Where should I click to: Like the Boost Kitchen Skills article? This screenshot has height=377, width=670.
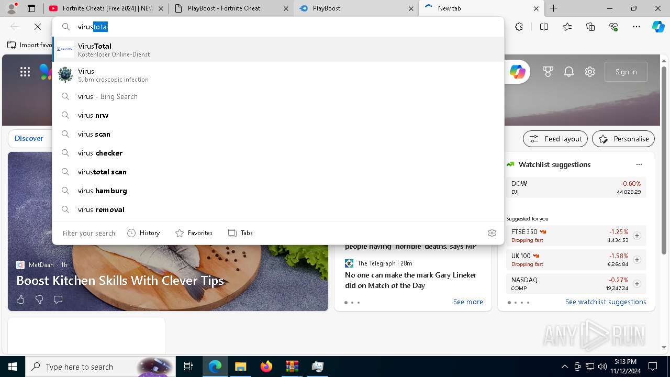click(x=20, y=300)
